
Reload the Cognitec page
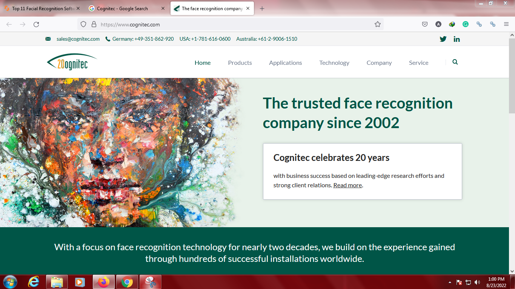(x=36, y=24)
